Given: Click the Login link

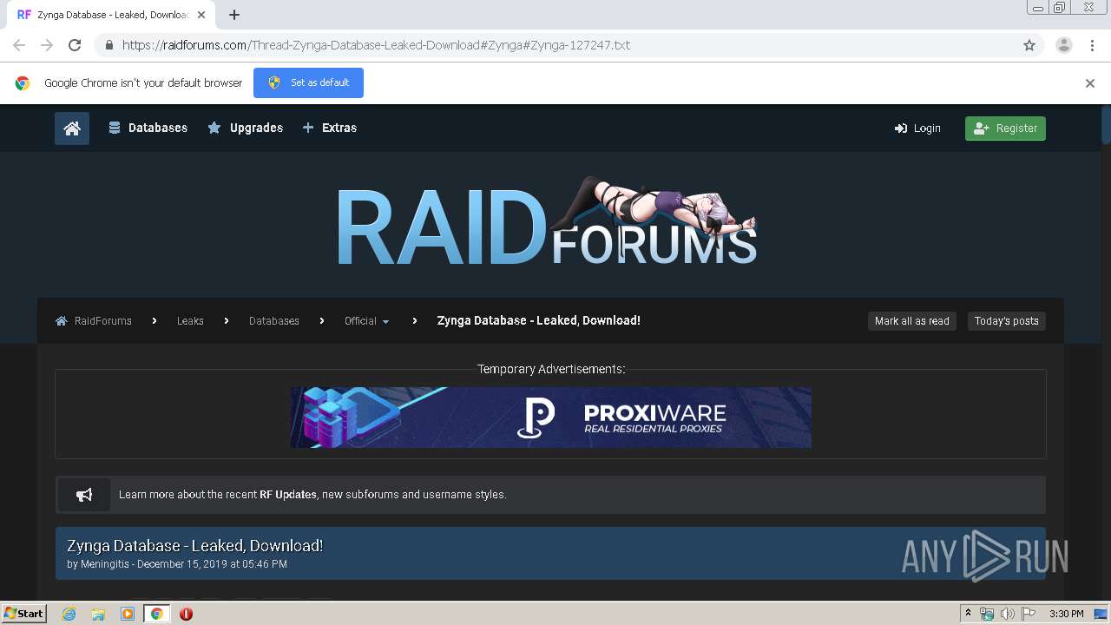Looking at the screenshot, I should tap(917, 128).
